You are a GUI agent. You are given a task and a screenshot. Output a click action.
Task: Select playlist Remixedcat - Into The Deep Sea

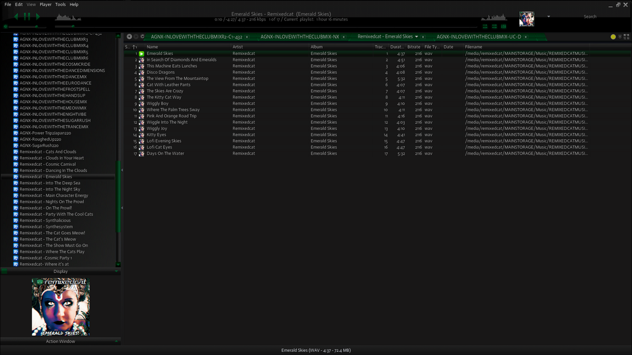[49, 183]
